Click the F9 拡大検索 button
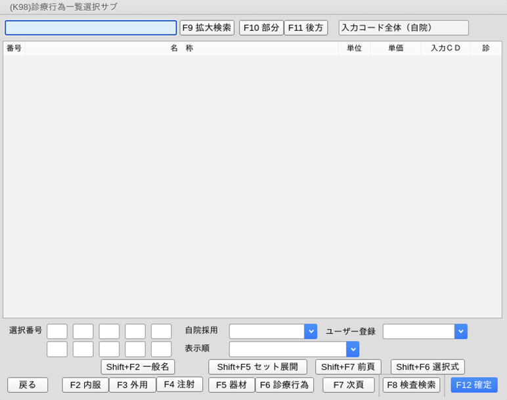The image size is (507, 400). tap(207, 28)
